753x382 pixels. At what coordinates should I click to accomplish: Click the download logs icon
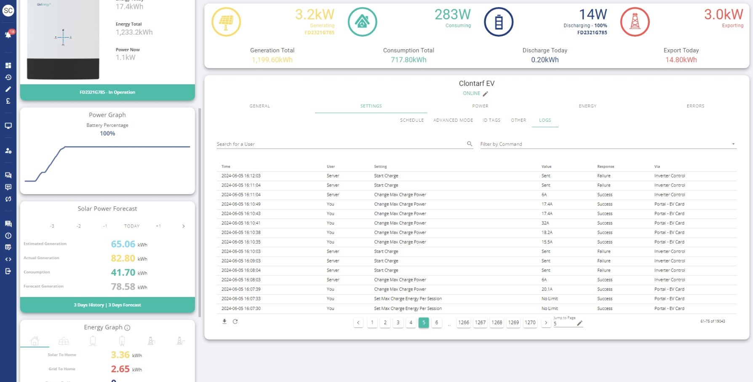pyautogui.click(x=224, y=321)
